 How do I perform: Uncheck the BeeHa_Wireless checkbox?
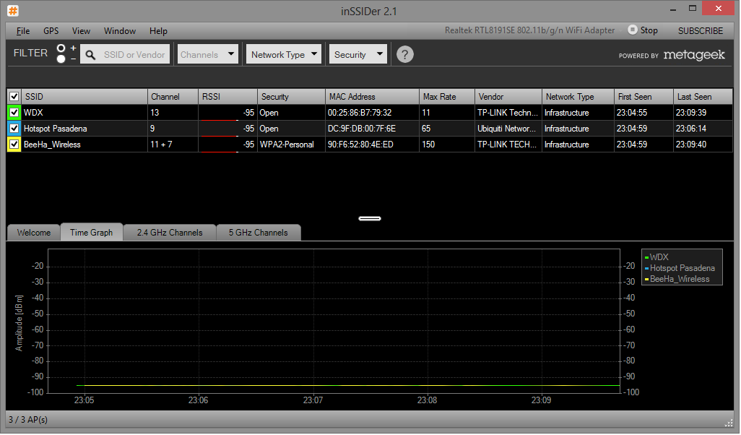[x=14, y=145]
